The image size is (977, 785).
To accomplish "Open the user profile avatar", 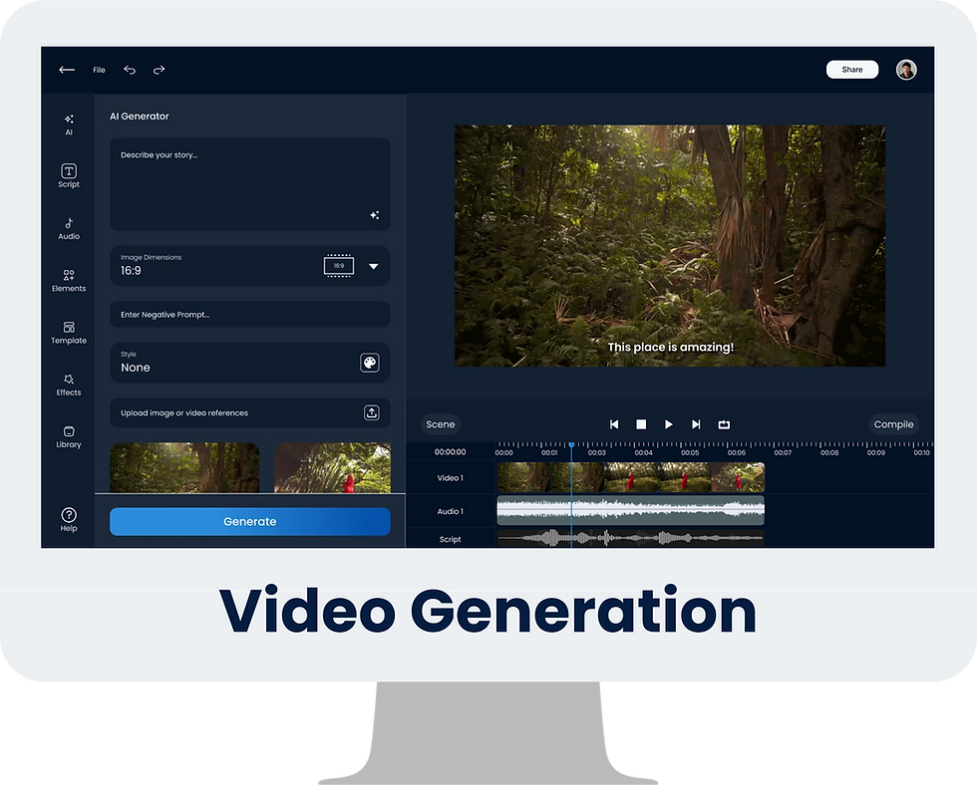I will [906, 70].
